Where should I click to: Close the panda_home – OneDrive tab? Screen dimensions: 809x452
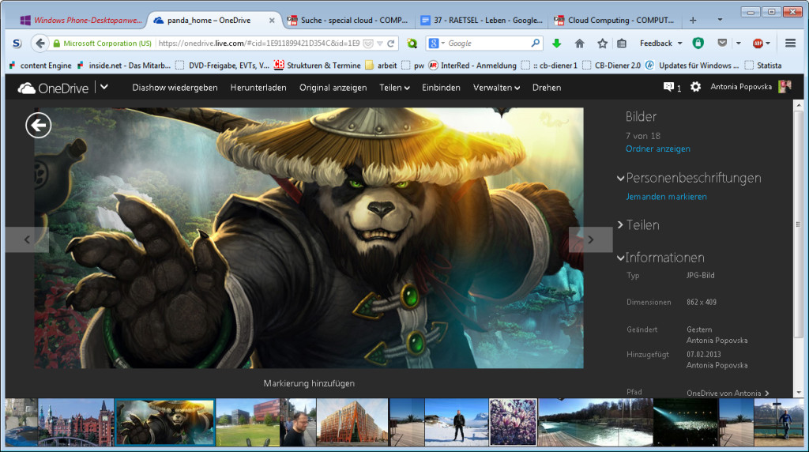[x=272, y=21]
